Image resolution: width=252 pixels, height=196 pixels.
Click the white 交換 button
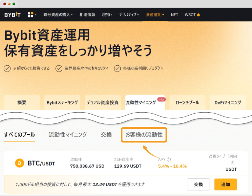tap(198, 184)
